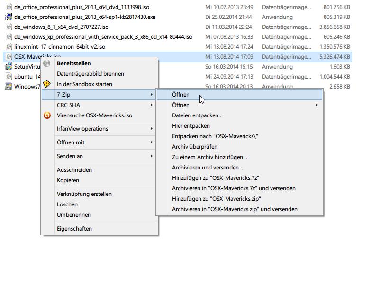This screenshot has height=284, width=379.
Task: Click the date So 16.03.2014 15:15
Action: [x=229, y=67]
